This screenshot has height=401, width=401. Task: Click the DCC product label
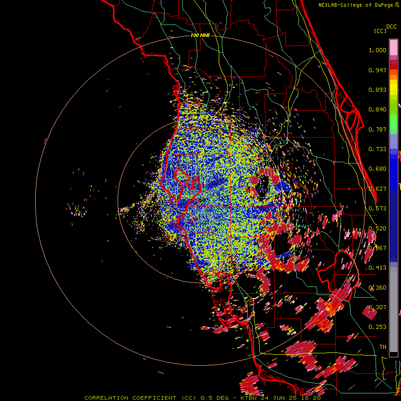[392, 27]
